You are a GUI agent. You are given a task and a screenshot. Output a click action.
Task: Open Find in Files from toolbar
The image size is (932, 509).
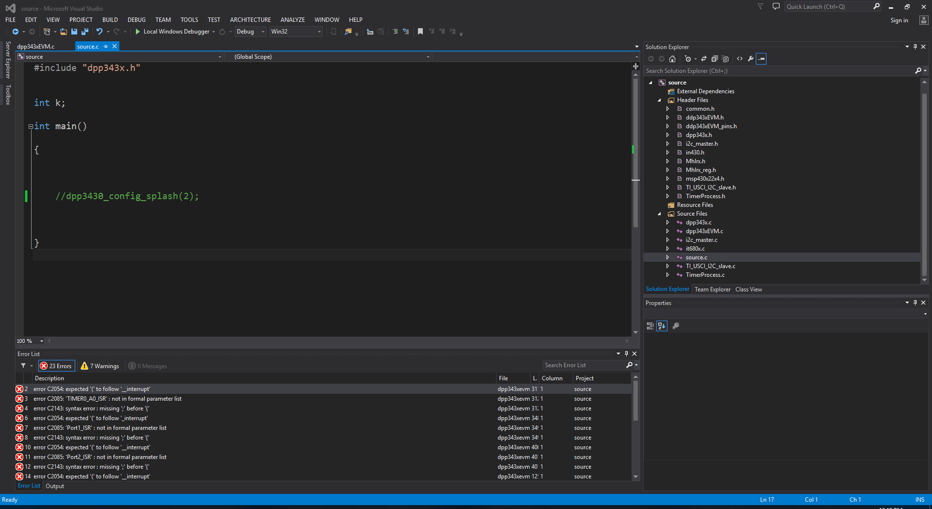[348, 32]
